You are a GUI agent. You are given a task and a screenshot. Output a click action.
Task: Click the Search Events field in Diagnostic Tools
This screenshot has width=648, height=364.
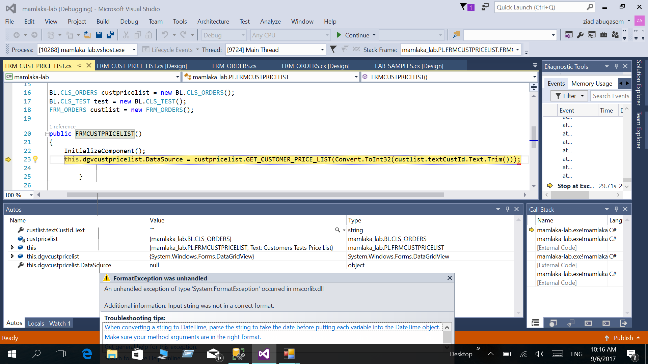pos(611,96)
